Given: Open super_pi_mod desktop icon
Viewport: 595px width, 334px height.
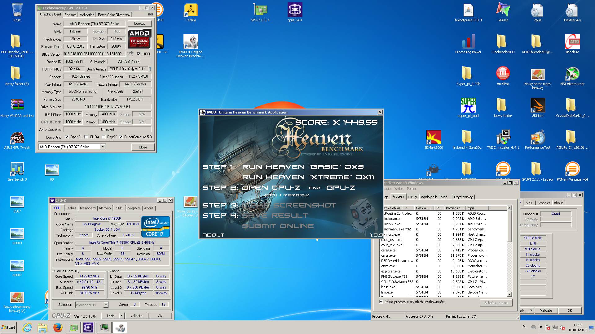Looking at the screenshot, I should (x=468, y=108).
